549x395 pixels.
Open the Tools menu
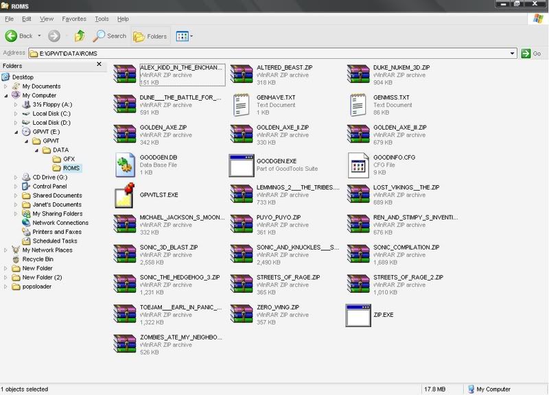[x=102, y=19]
